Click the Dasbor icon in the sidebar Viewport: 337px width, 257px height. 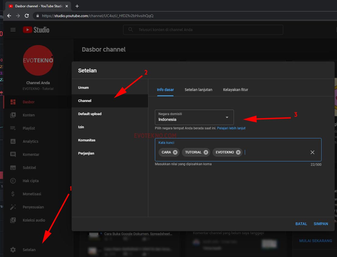[13, 102]
